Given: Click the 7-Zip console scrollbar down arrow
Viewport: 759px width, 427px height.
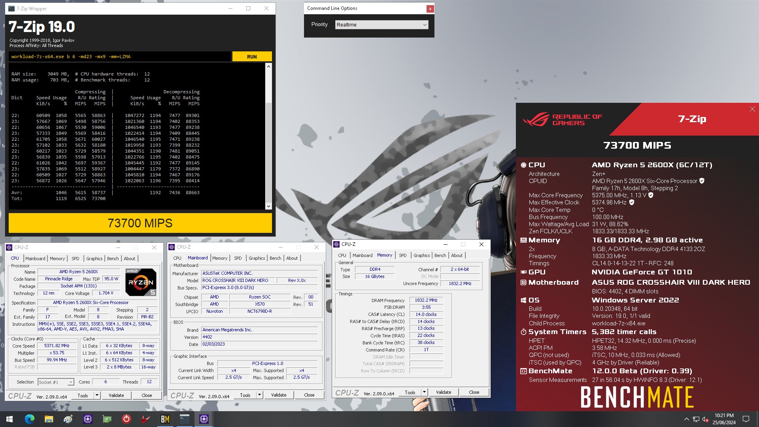Looking at the screenshot, I should 268,206.
